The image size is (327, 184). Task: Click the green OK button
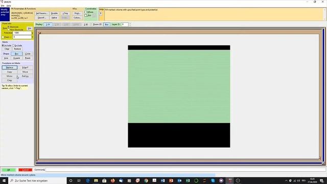pos(9,170)
